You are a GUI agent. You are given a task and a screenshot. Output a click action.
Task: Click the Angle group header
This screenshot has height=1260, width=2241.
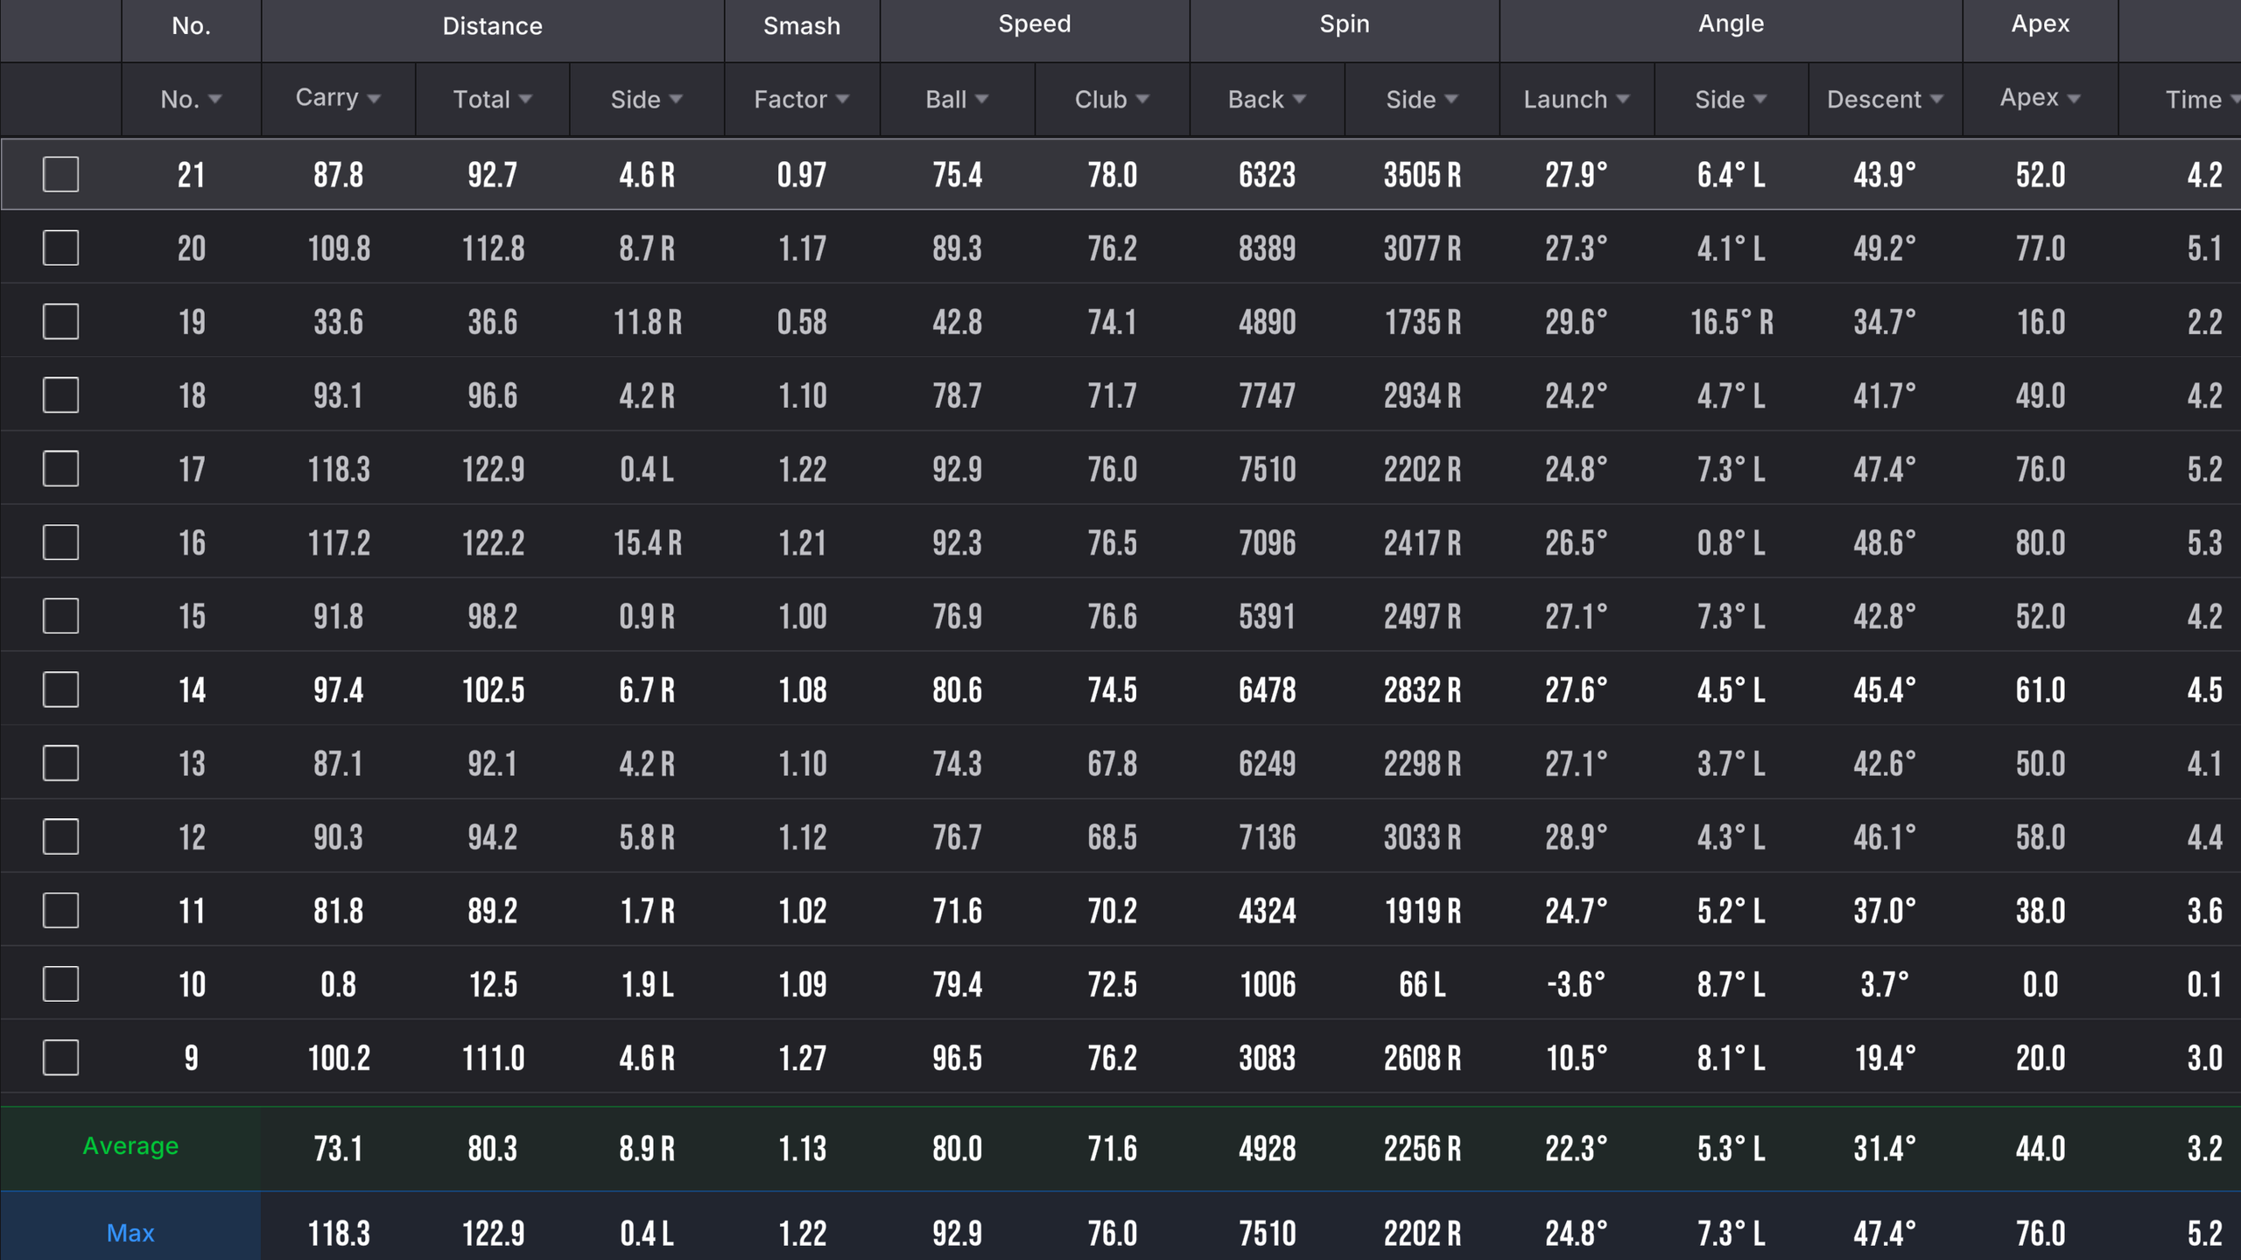(1731, 24)
